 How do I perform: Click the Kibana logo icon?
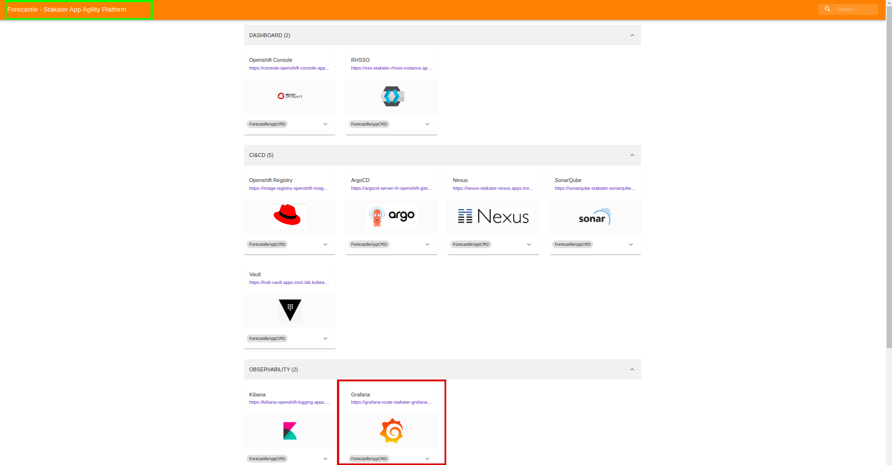(x=290, y=431)
